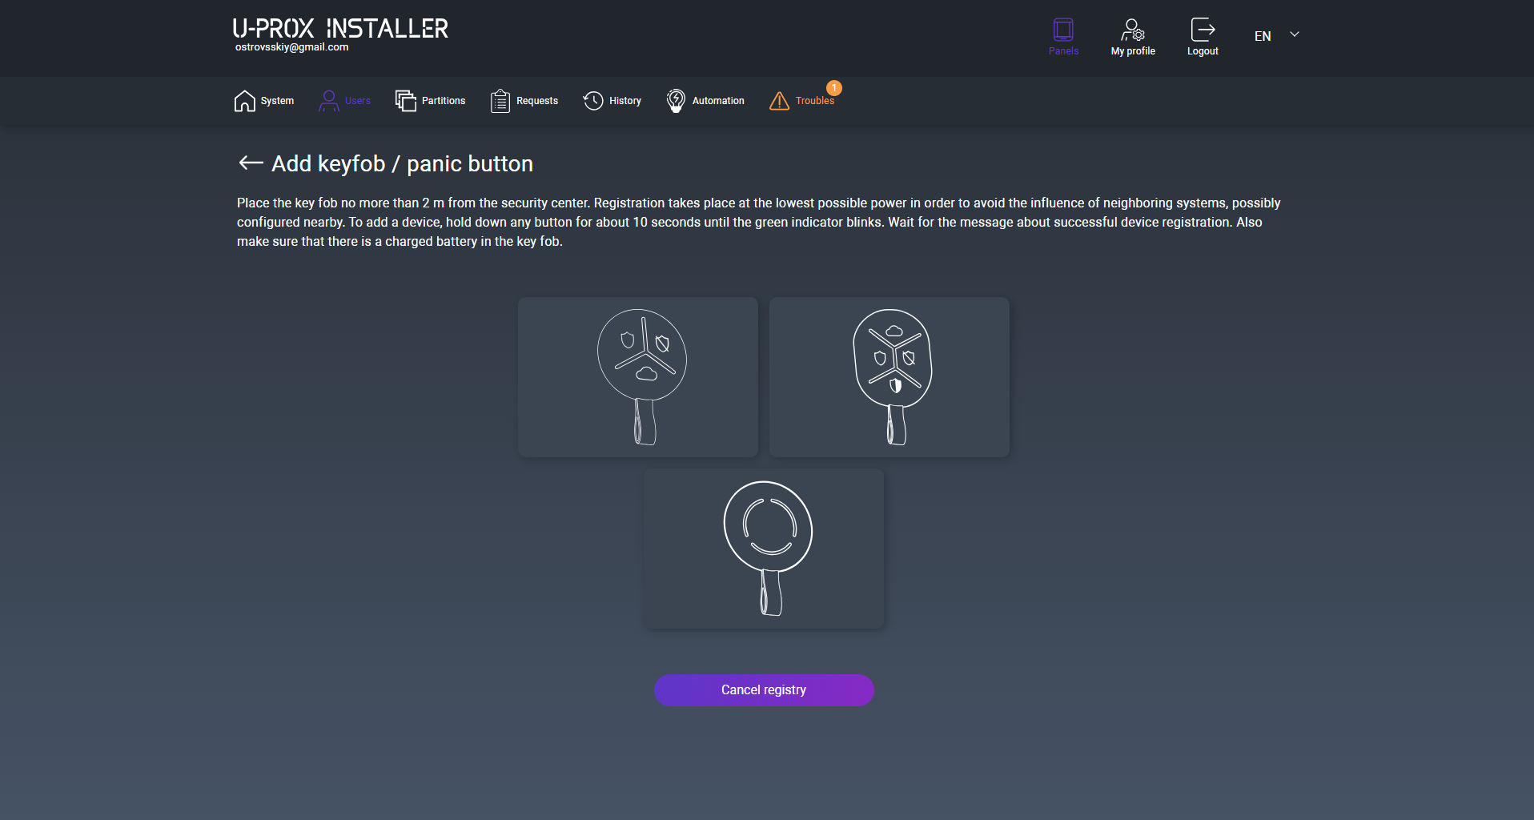
Task: Open the Requests clipboard icon
Action: pyautogui.click(x=500, y=101)
